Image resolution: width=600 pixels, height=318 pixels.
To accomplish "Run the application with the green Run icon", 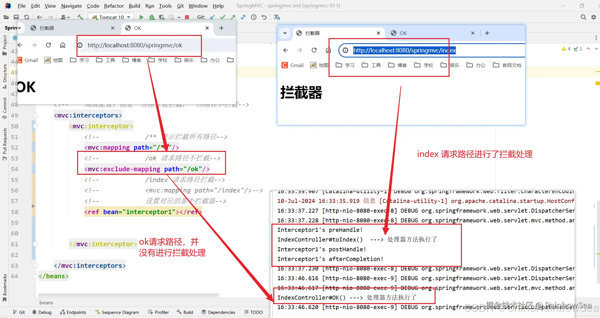I will coord(141,17).
